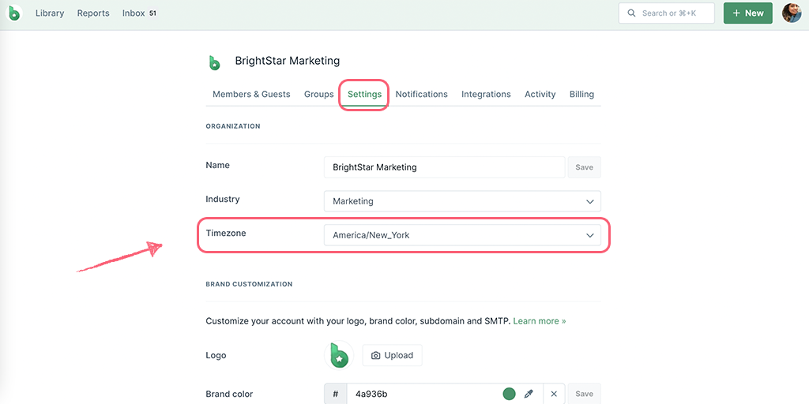Expand the Timezone chevron arrow
Image resolution: width=809 pixels, height=404 pixels.
589,235
